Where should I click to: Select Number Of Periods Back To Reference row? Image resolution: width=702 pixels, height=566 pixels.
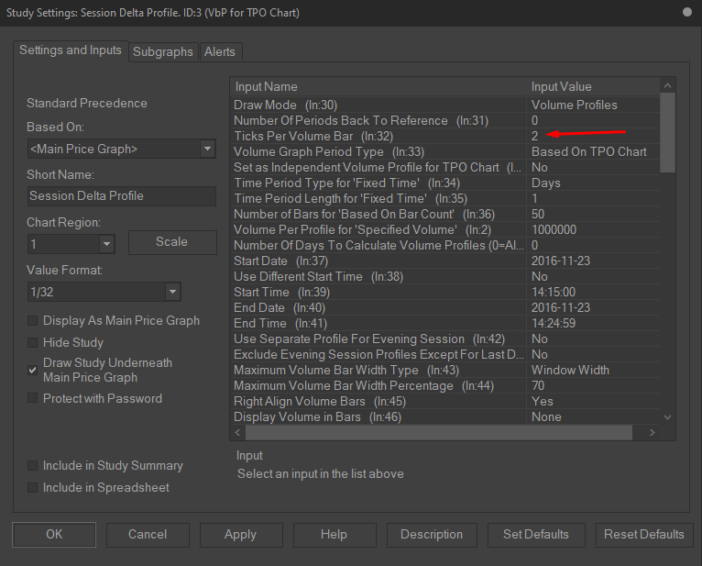[445, 120]
